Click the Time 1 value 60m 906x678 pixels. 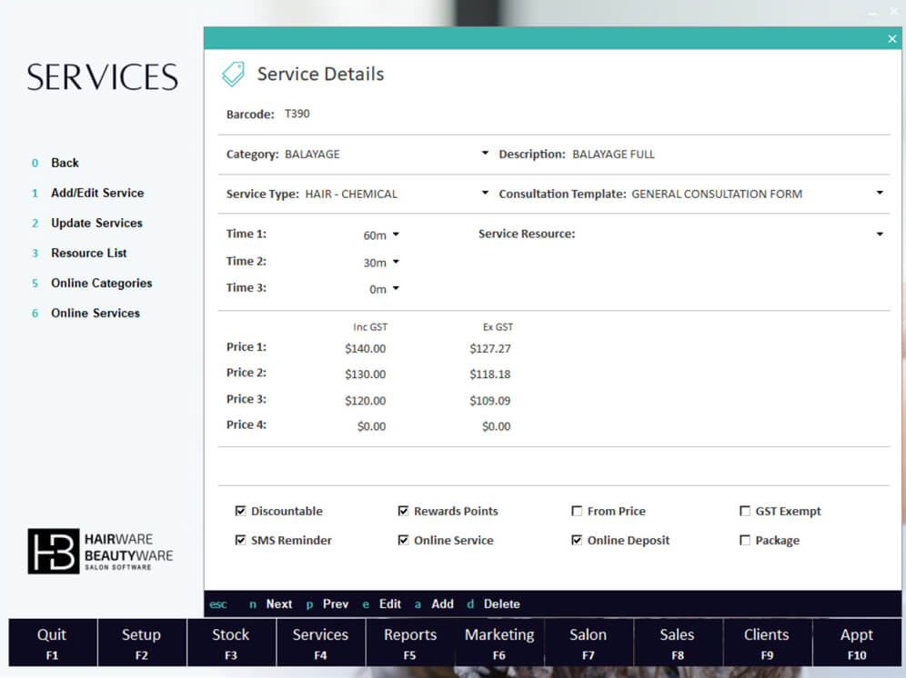tap(375, 235)
